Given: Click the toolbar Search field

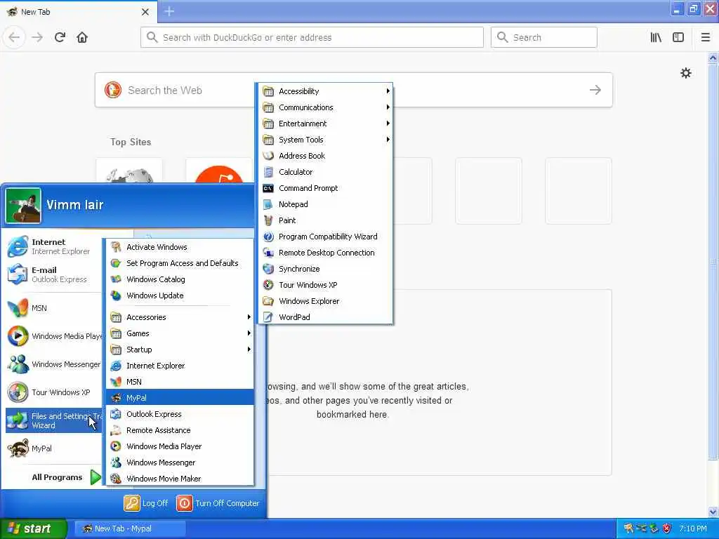Looking at the screenshot, I should click(x=544, y=37).
